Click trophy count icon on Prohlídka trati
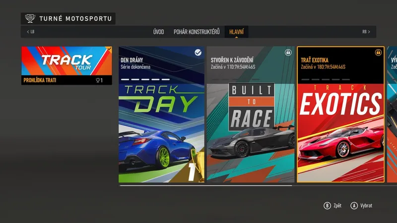 (x=99, y=80)
